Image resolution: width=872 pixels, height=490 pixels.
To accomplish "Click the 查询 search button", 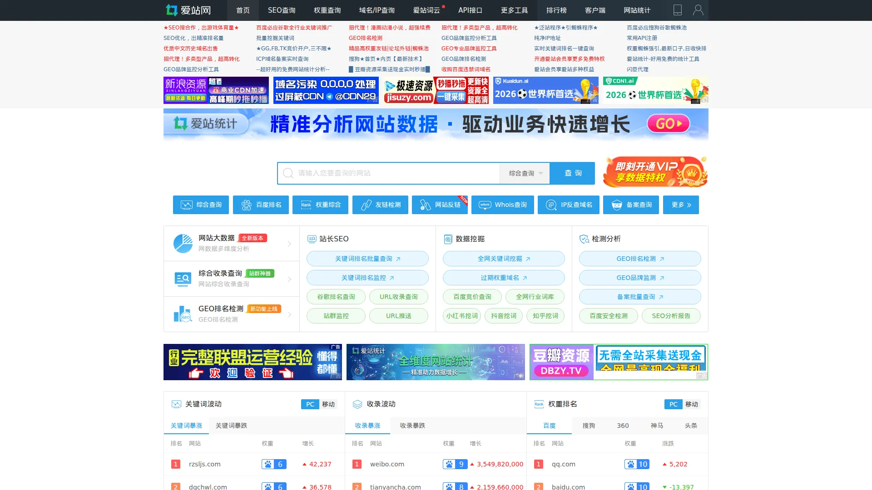I will (572, 173).
